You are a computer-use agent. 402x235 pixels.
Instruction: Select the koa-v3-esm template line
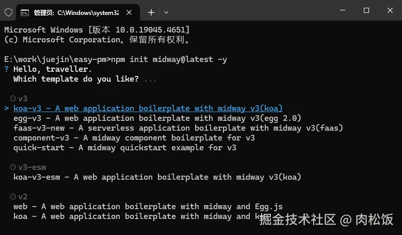click(157, 177)
